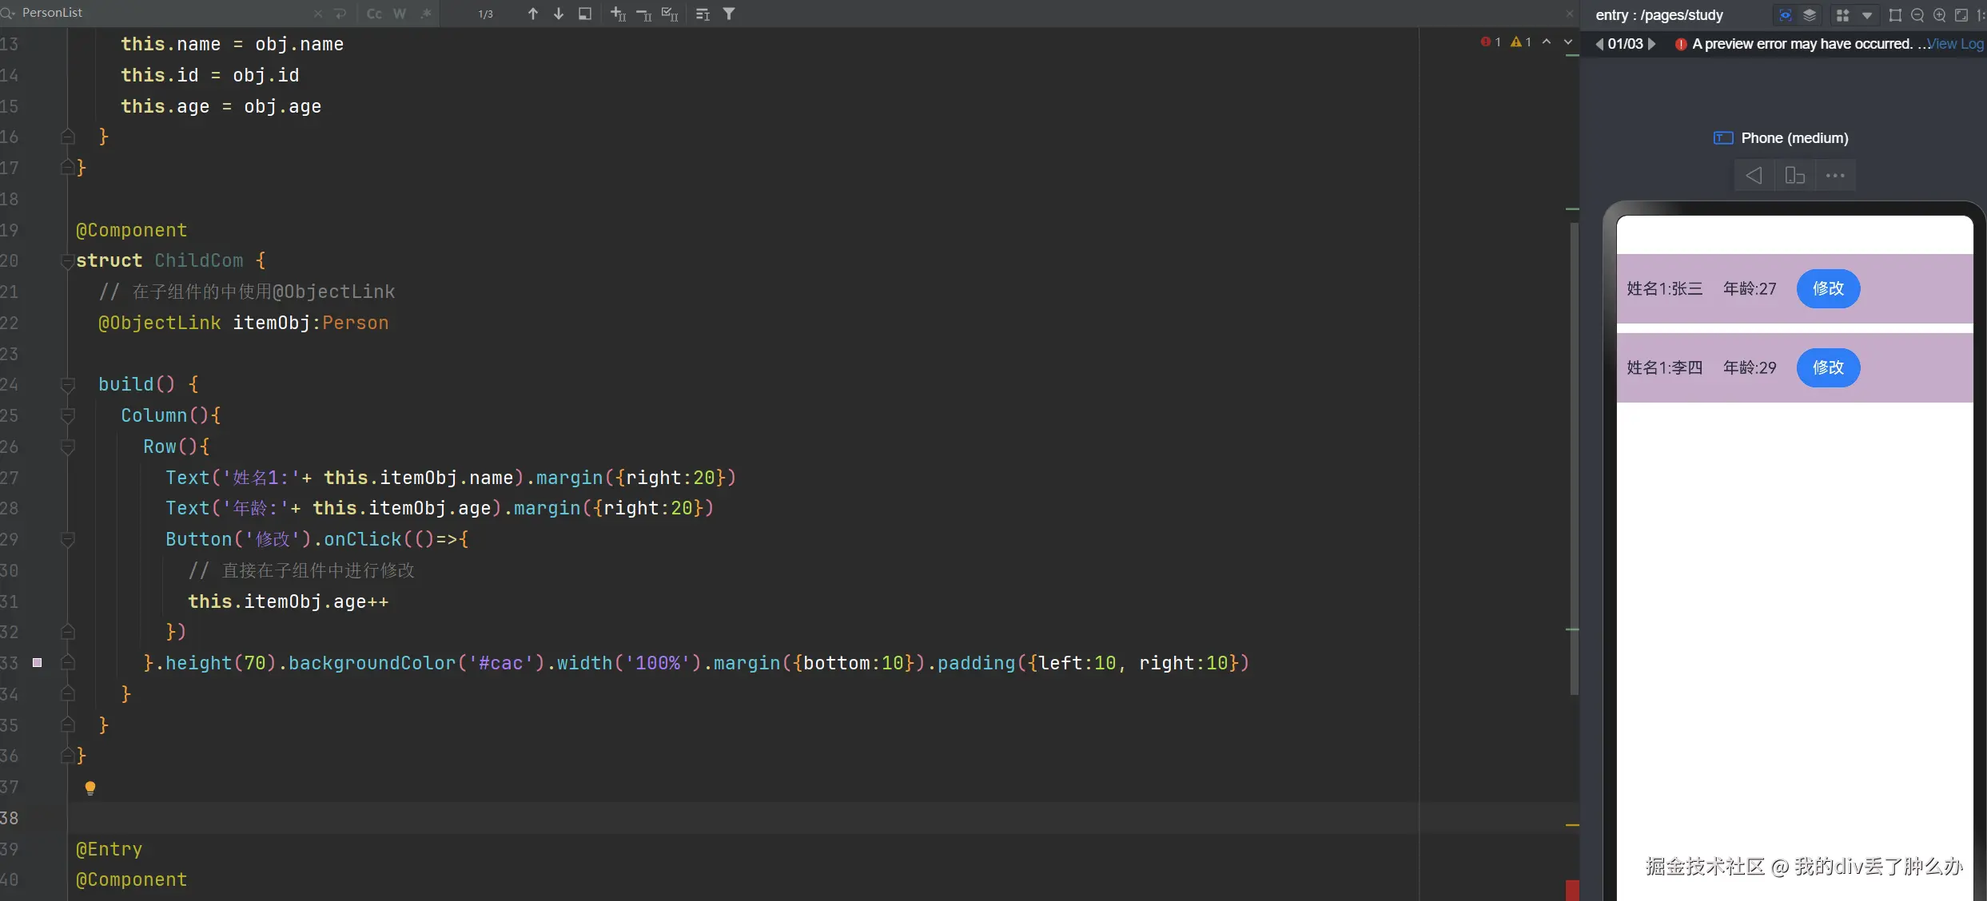Collapse the struct ChildCom fold marker

(x=68, y=261)
